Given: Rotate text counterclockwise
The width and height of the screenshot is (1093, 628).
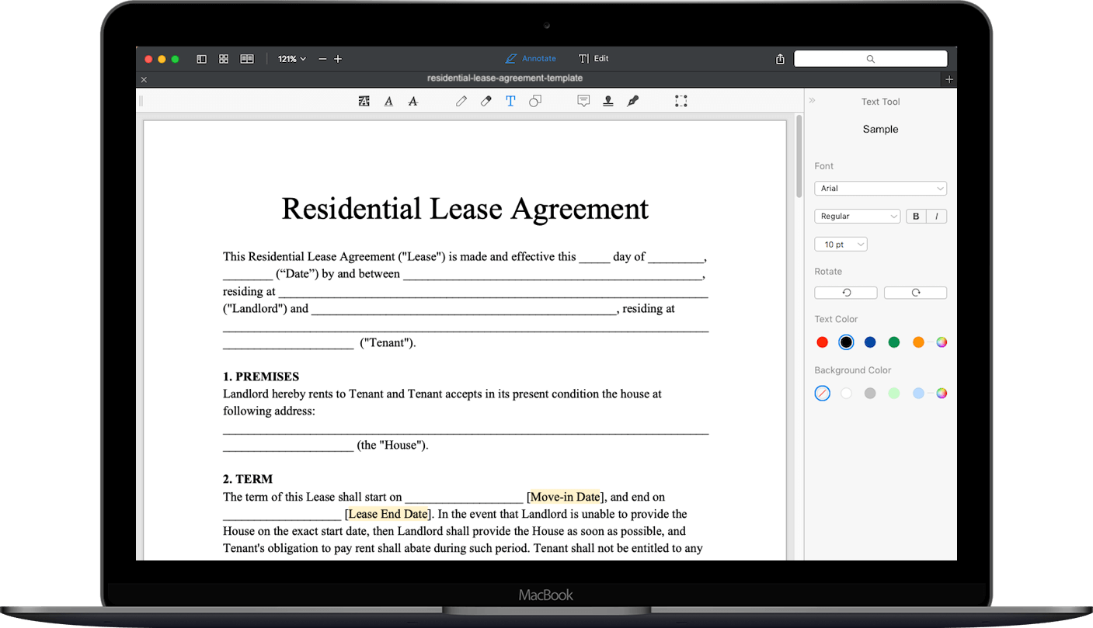Looking at the screenshot, I should (845, 292).
